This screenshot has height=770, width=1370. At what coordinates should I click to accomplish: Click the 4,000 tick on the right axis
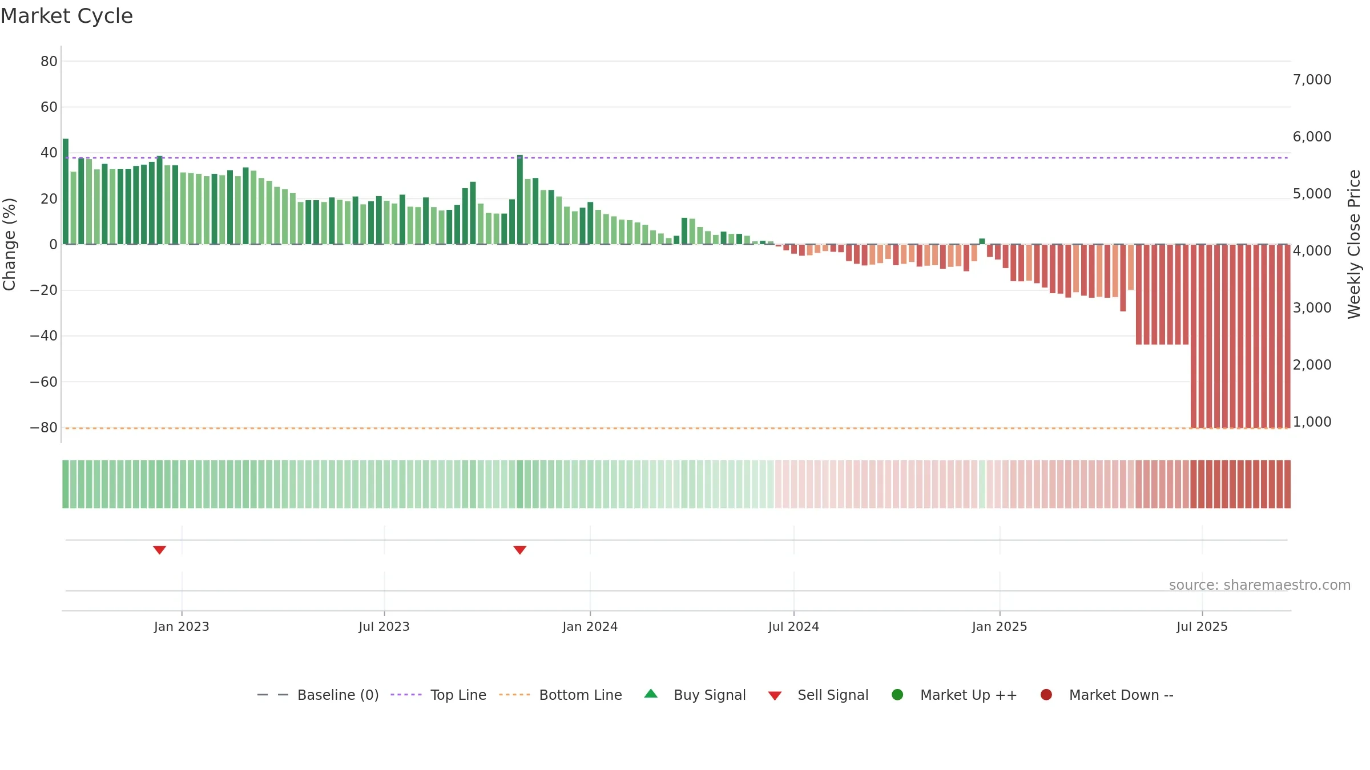tap(1312, 250)
